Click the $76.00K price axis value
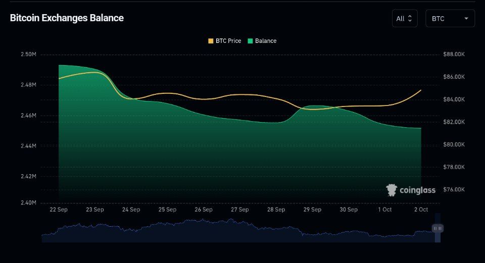This screenshot has height=263, width=485. (x=454, y=189)
